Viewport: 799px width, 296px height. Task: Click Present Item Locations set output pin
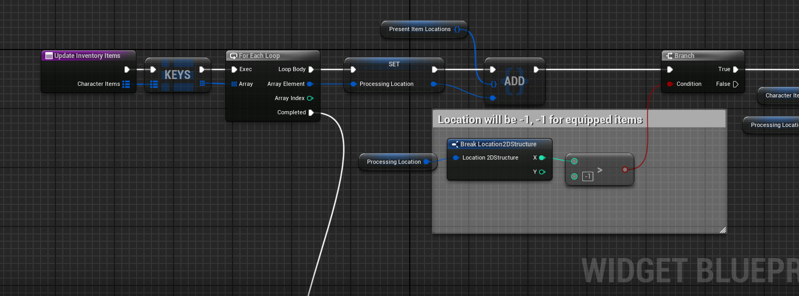tap(458, 29)
